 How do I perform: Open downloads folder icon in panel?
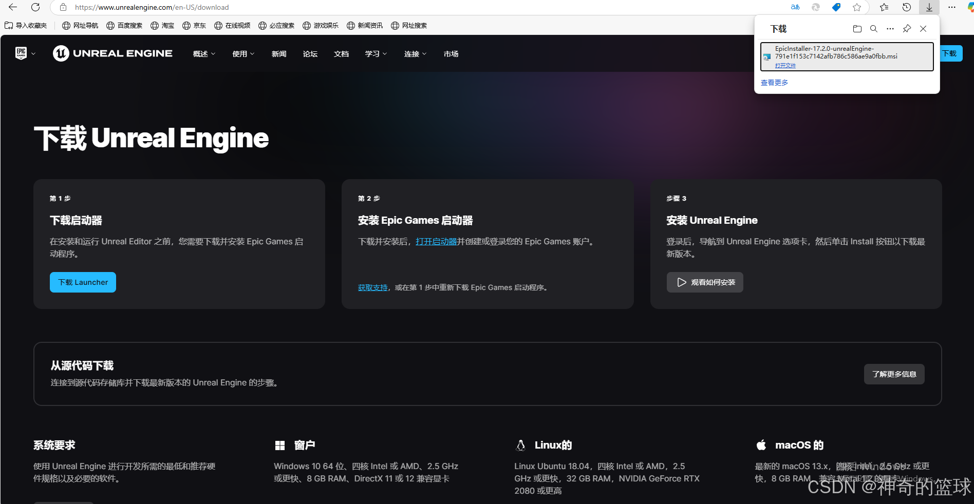(857, 29)
